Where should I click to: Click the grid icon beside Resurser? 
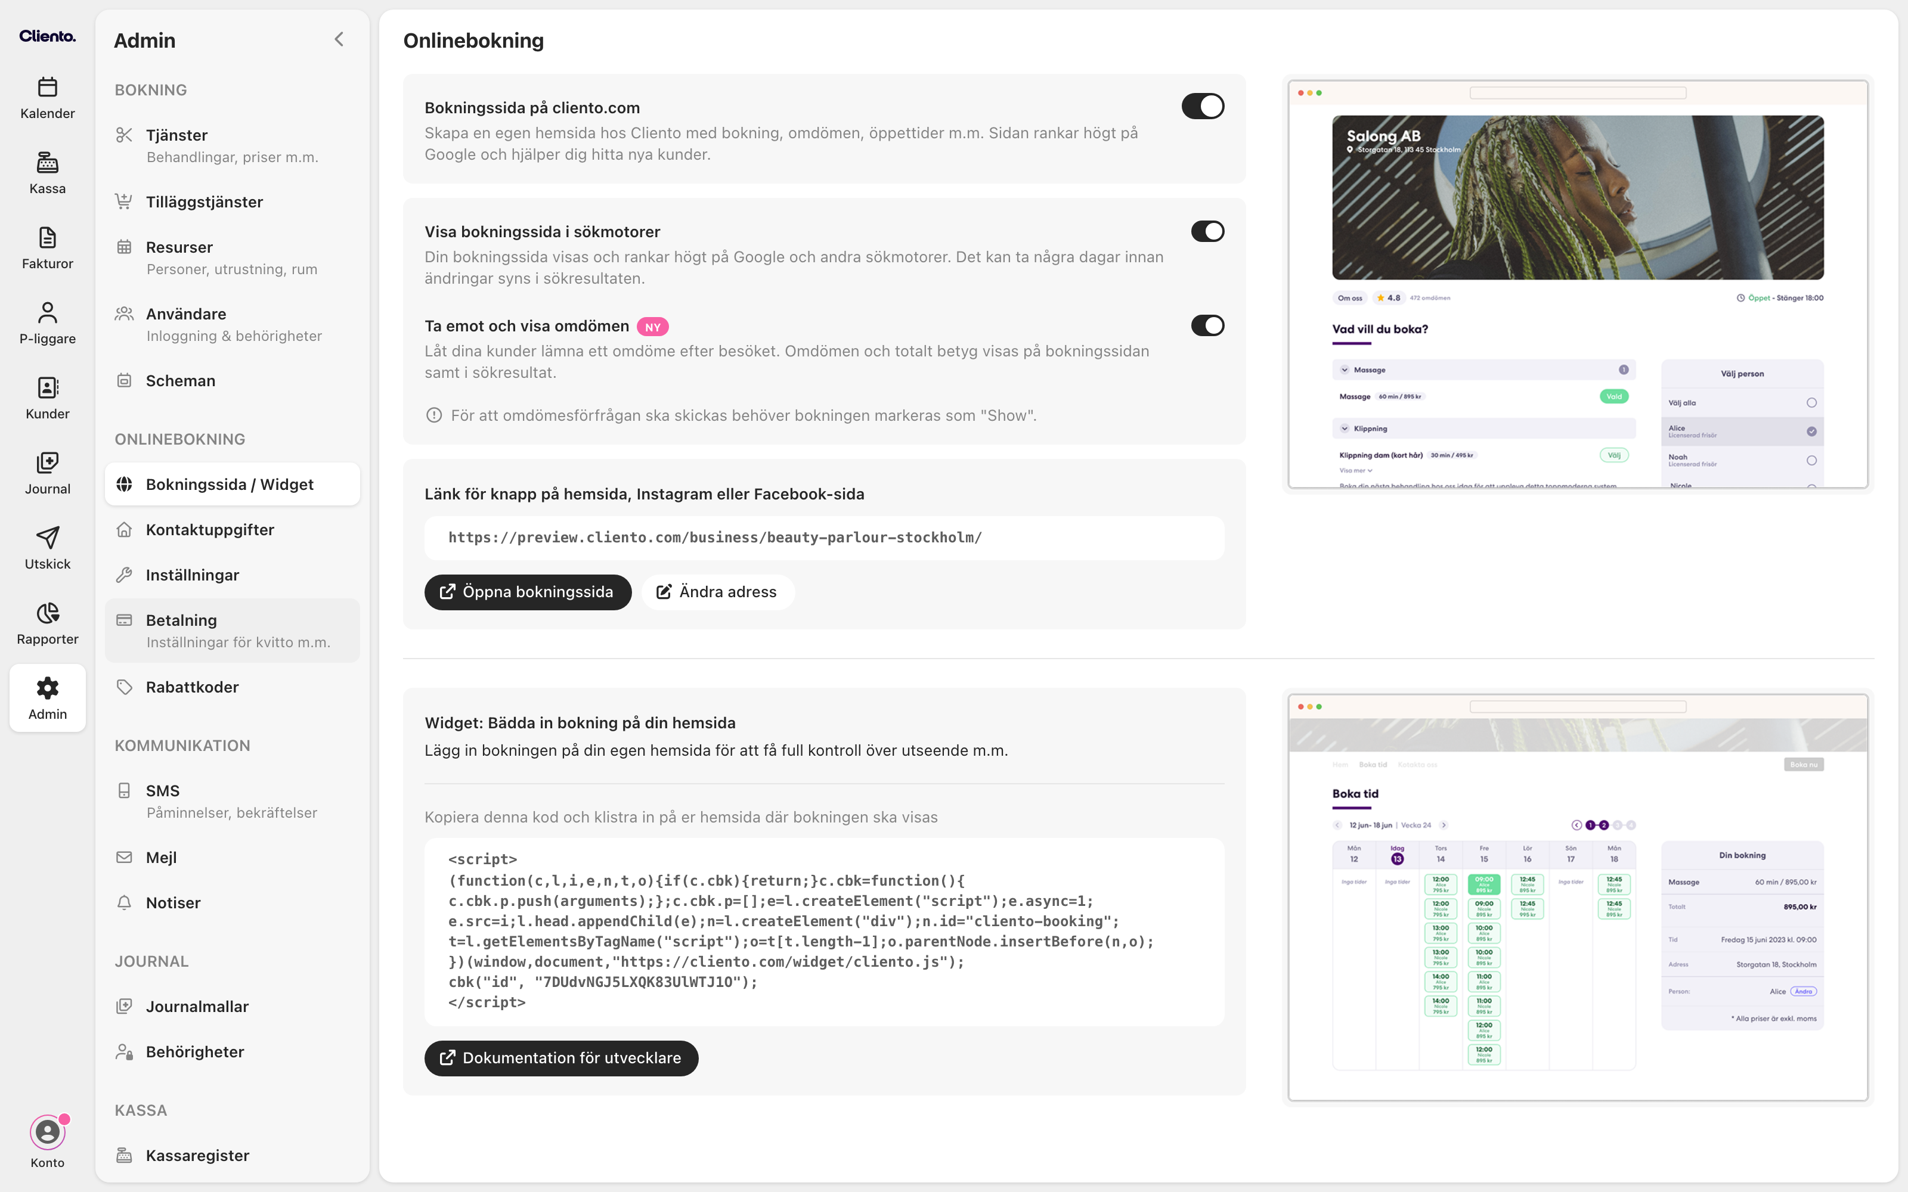click(124, 247)
